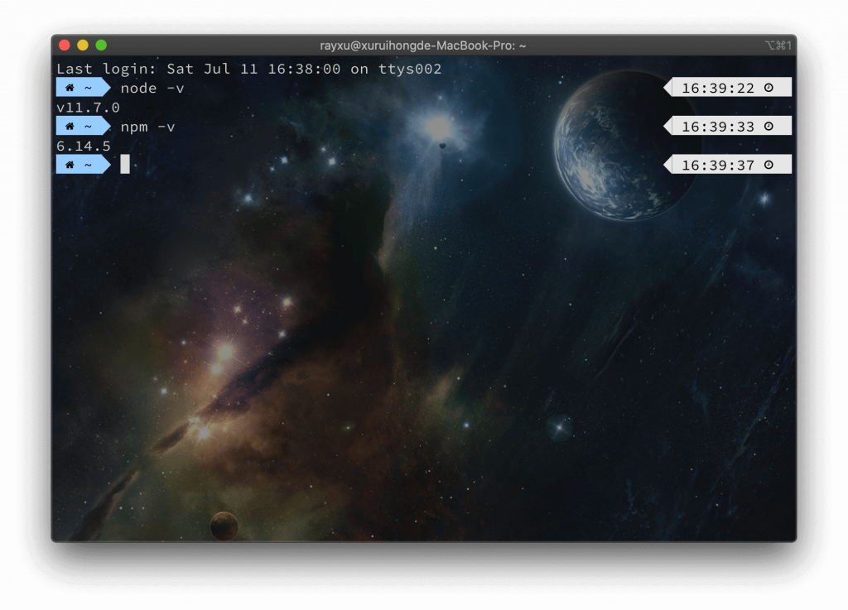Click the clock icon next to 16:39:37
848x610 pixels.
[768, 164]
